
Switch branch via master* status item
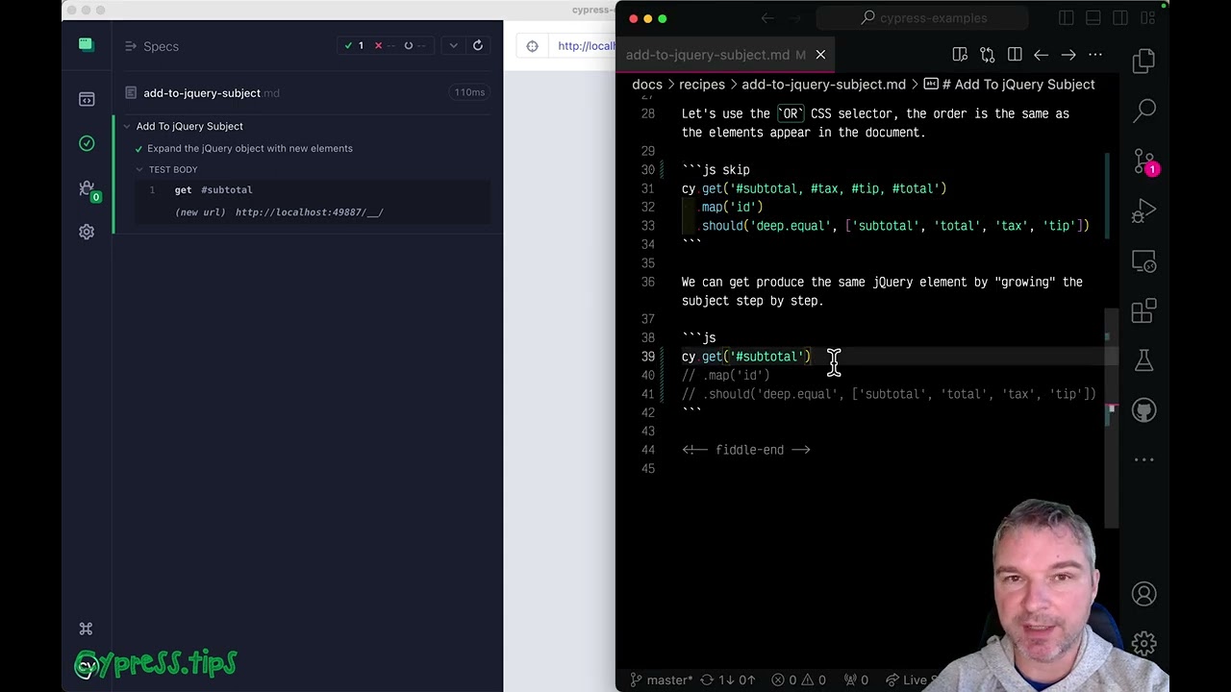pyautogui.click(x=662, y=680)
